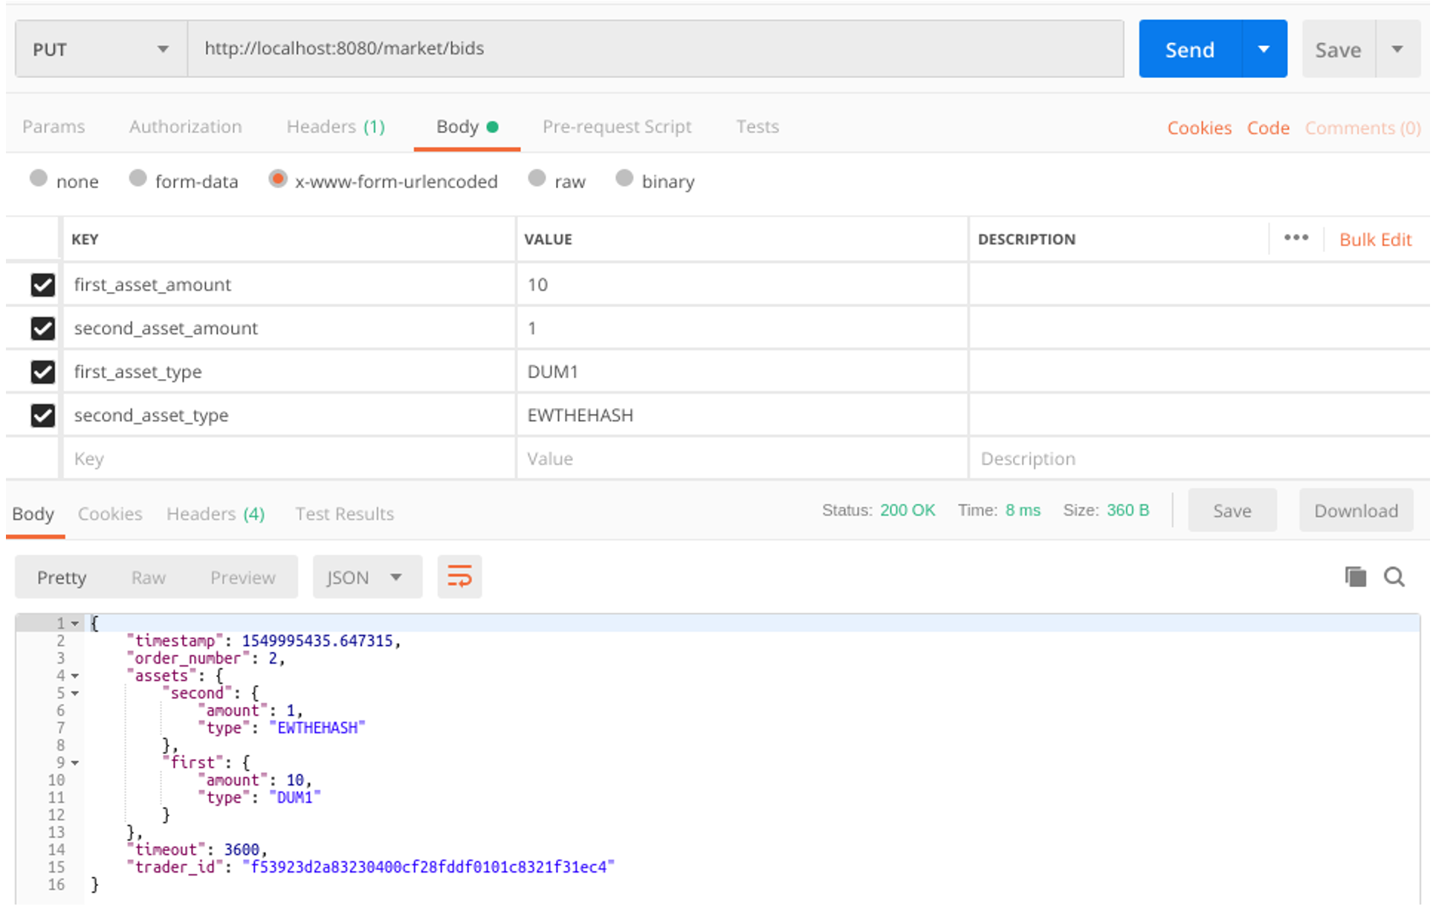Open the Bulk Edit link
This screenshot has width=1433, height=909.
click(1374, 239)
